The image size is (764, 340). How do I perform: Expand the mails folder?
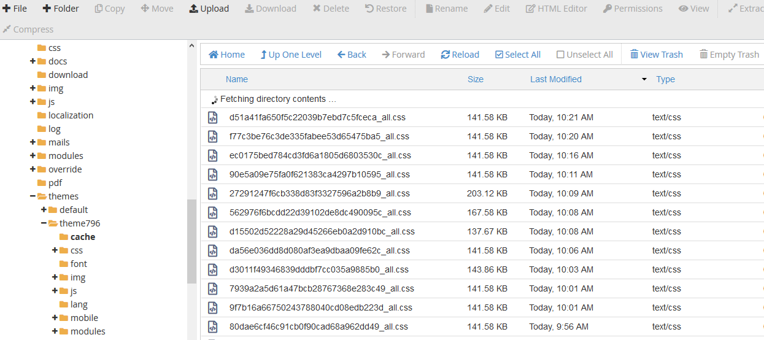[x=33, y=142]
